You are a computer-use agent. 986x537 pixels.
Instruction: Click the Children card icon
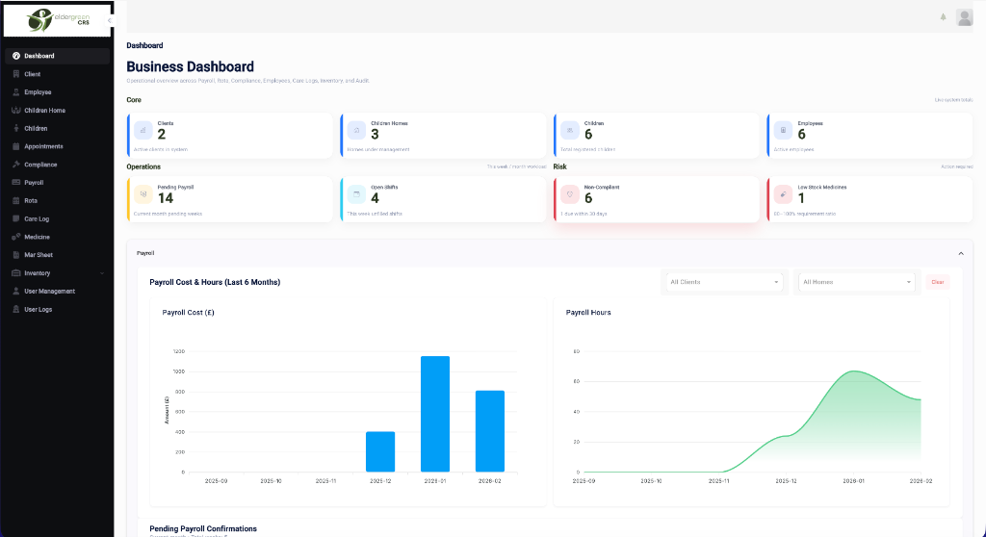[570, 130]
